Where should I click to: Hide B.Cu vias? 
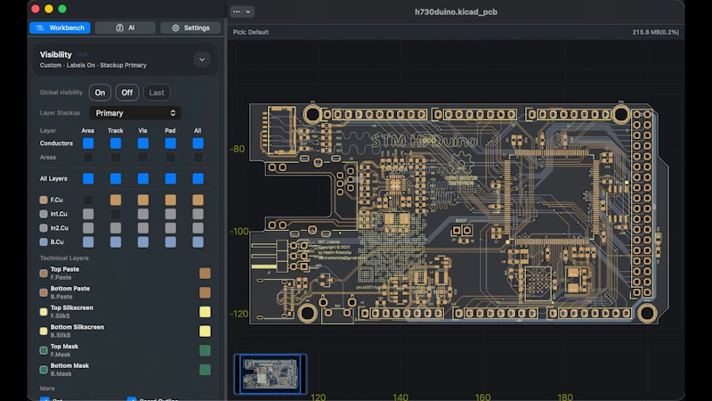coord(143,241)
